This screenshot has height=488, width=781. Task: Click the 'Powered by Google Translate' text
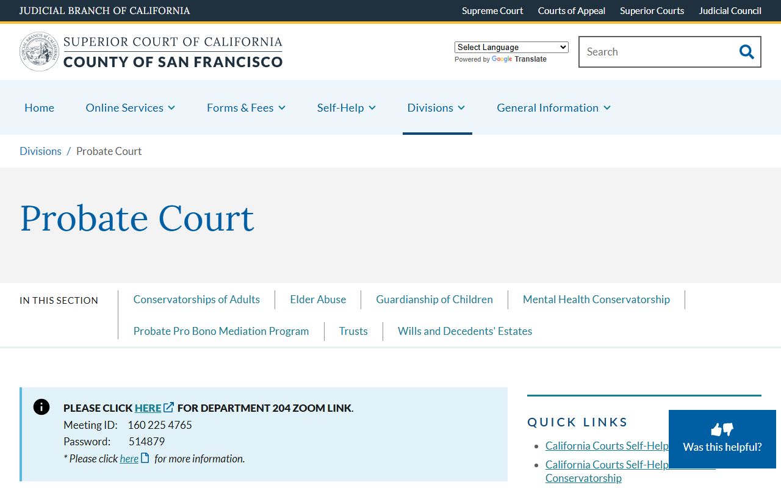coord(500,59)
